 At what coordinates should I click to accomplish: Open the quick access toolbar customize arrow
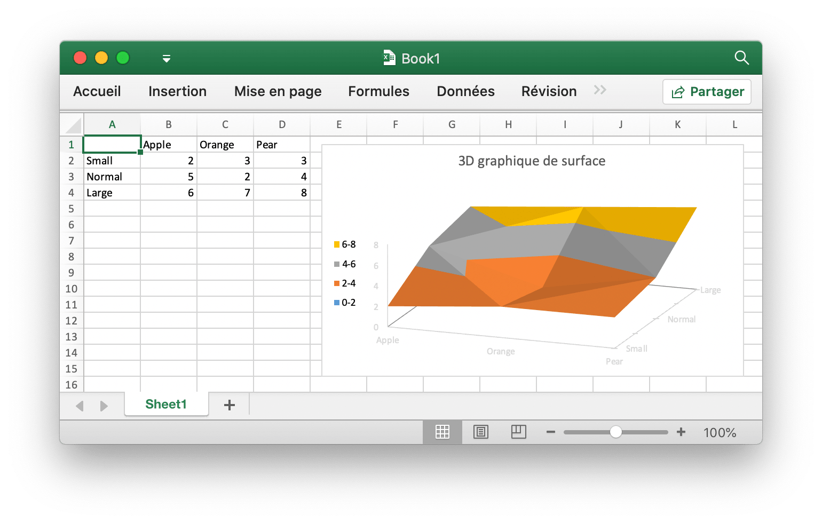167,59
